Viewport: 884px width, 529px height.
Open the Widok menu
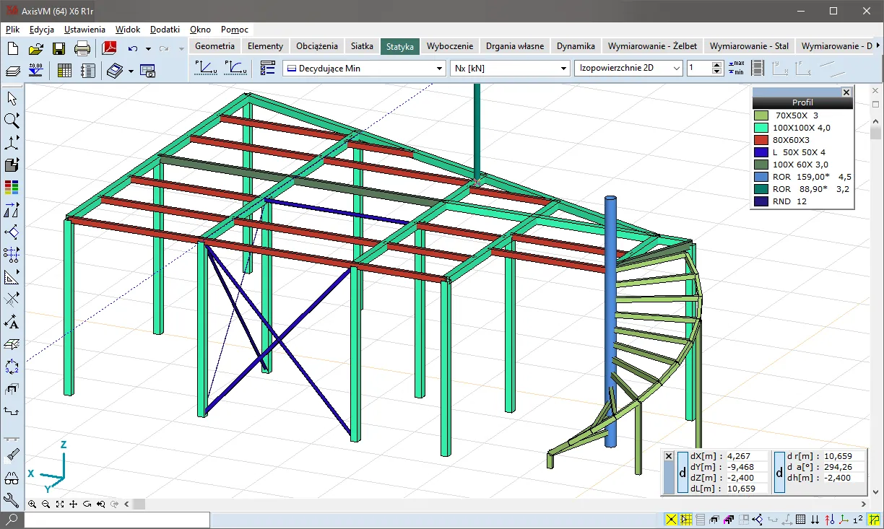tap(127, 30)
